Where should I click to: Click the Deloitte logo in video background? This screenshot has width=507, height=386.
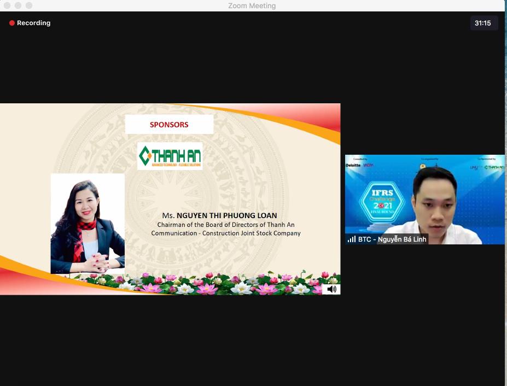353,165
